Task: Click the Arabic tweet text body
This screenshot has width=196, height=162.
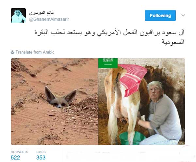Action: (109, 37)
